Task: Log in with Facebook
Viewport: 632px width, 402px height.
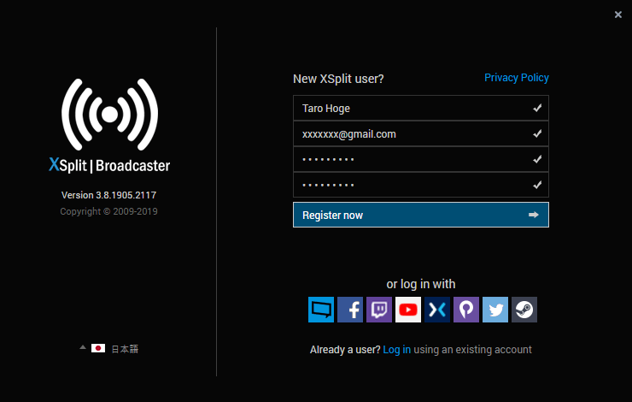Action: (350, 310)
